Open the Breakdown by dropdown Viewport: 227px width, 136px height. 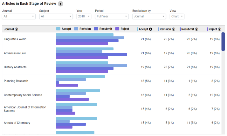tap(149, 16)
